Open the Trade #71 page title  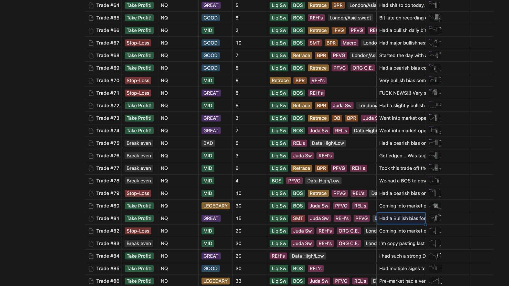tap(108, 93)
